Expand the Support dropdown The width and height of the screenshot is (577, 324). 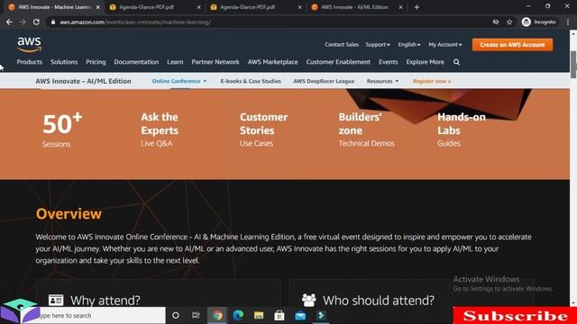(x=378, y=44)
